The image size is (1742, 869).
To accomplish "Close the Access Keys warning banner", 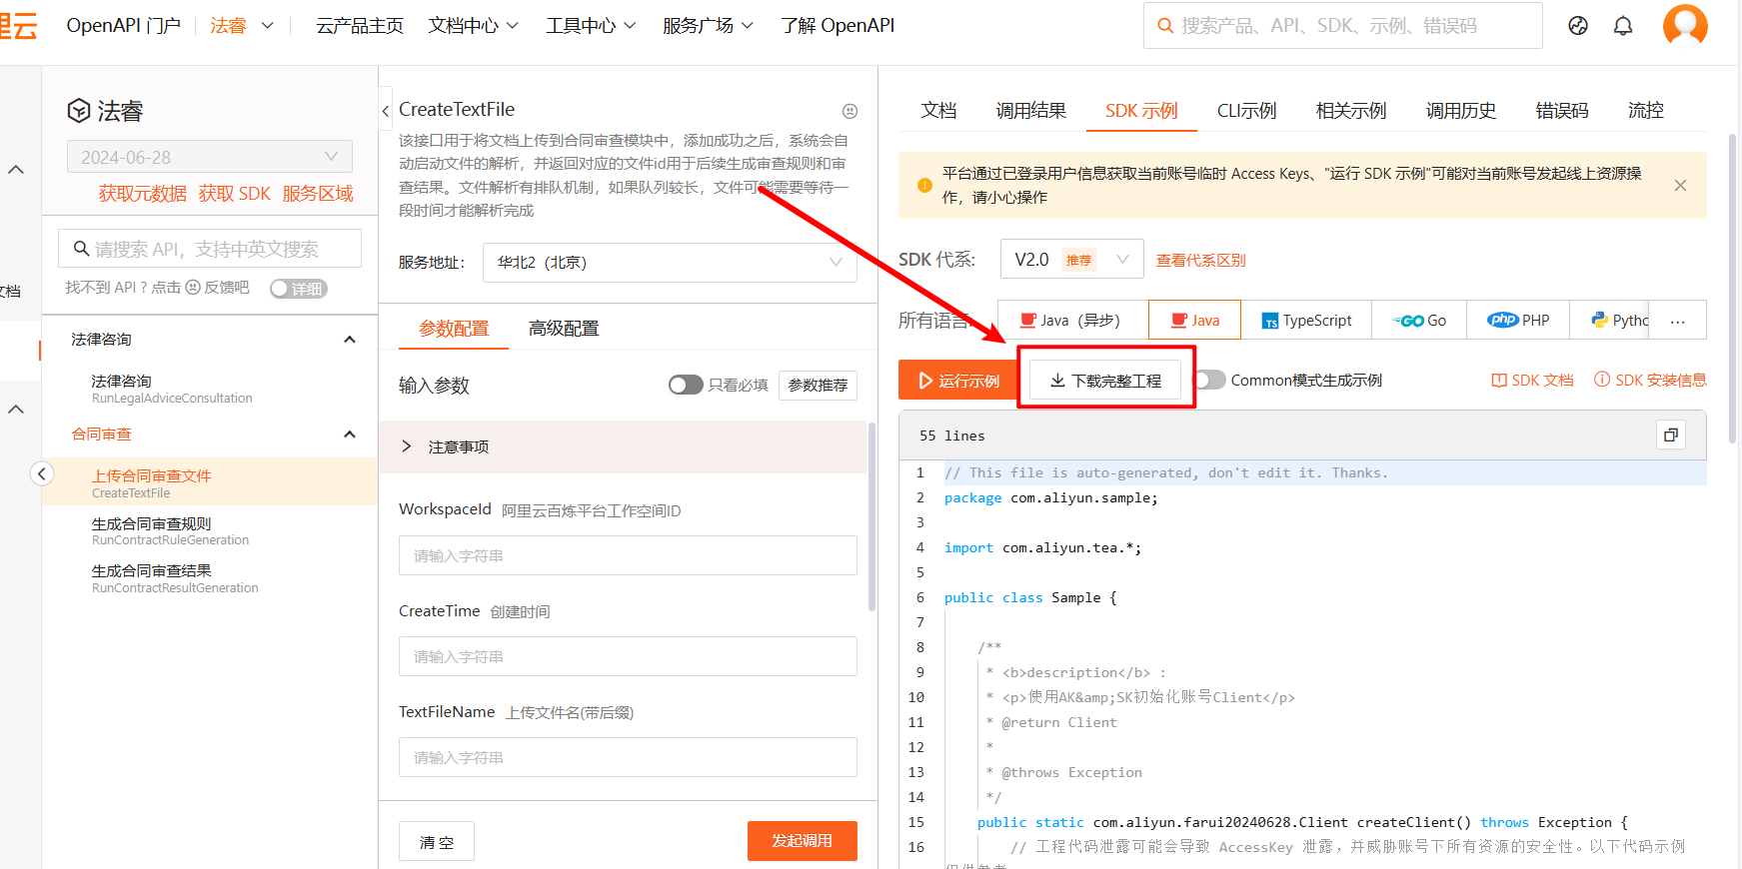I will click(x=1681, y=186).
